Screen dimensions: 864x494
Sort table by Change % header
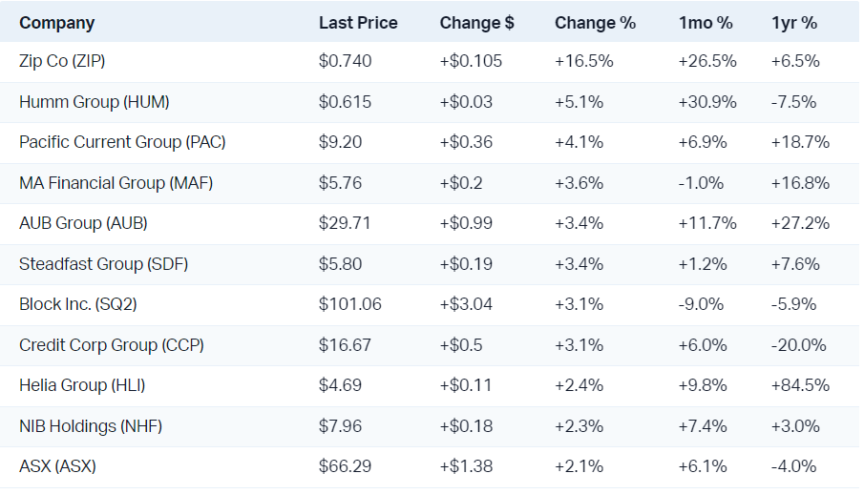(x=595, y=23)
